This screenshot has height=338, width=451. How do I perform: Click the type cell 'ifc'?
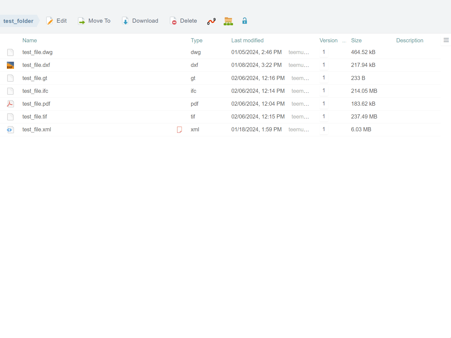[193, 91]
